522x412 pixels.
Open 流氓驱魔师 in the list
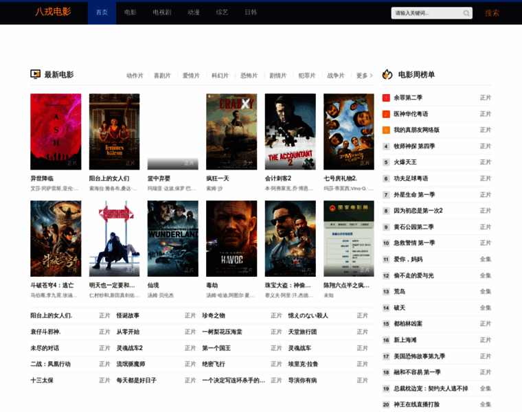point(130,364)
